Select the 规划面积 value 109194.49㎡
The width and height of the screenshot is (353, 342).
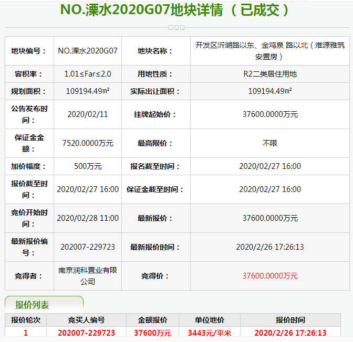point(88,91)
